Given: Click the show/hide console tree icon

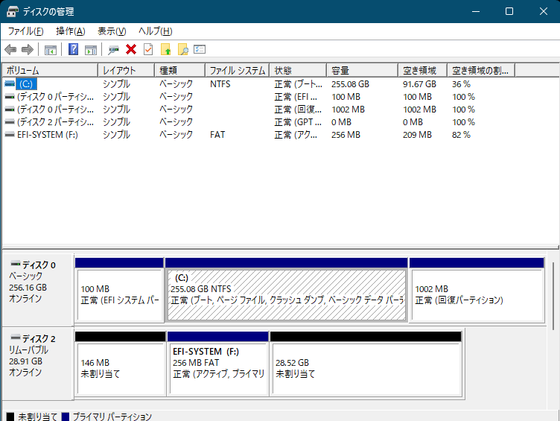Looking at the screenshot, I should 51,50.
